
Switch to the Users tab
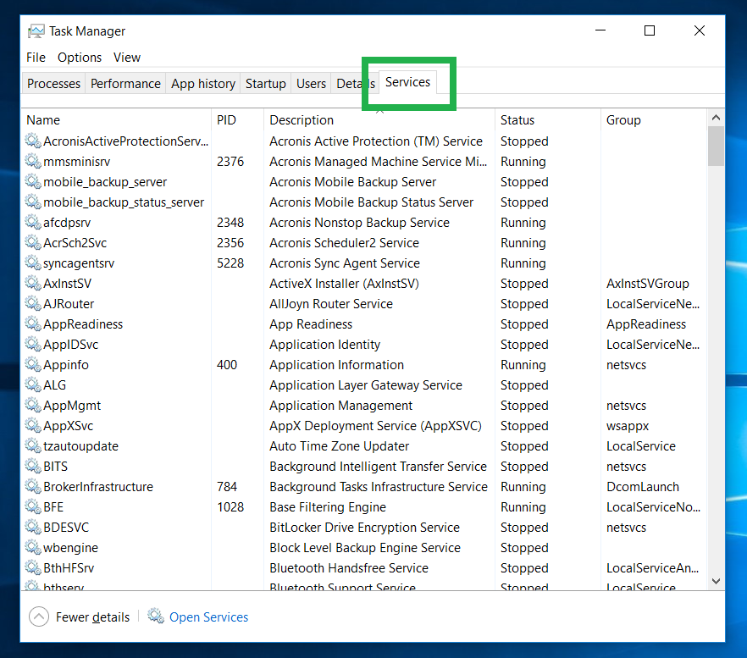tap(311, 84)
